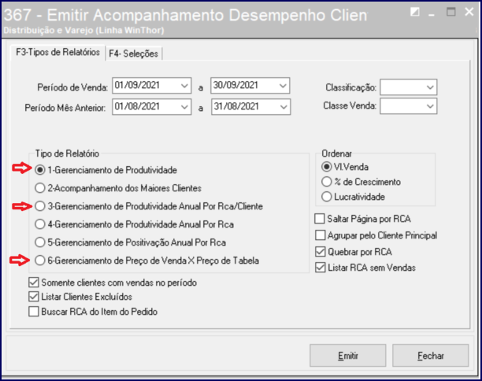Switch to F4- Seleções tab
This screenshot has height=381, width=482.
[133, 54]
